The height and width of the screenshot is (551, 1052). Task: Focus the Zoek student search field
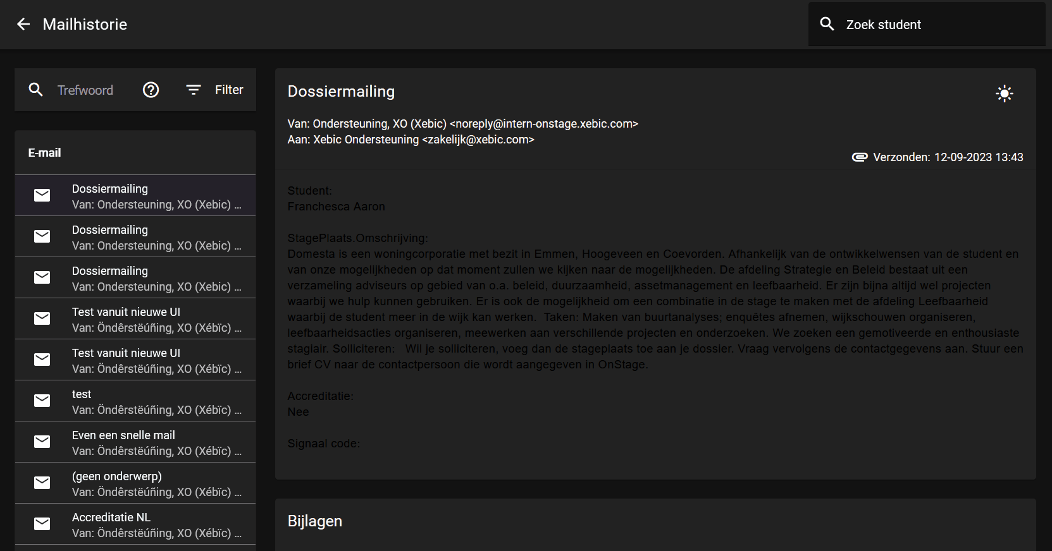point(926,25)
